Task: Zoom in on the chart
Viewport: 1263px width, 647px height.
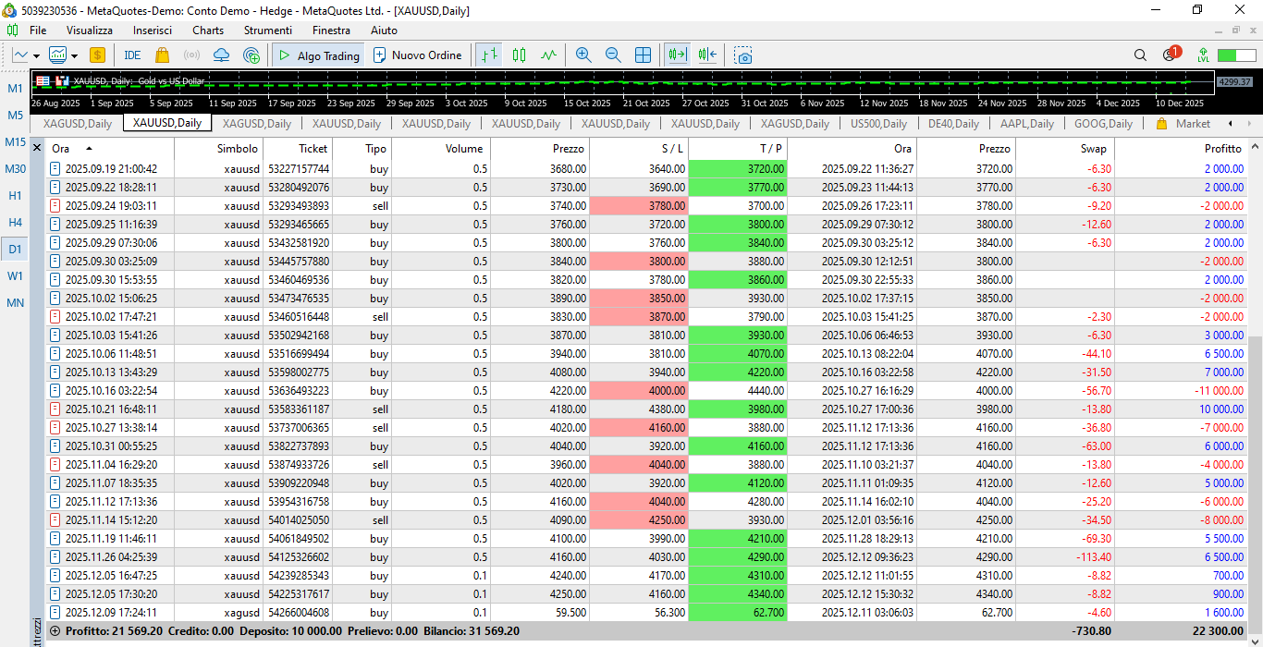Action: [582, 55]
